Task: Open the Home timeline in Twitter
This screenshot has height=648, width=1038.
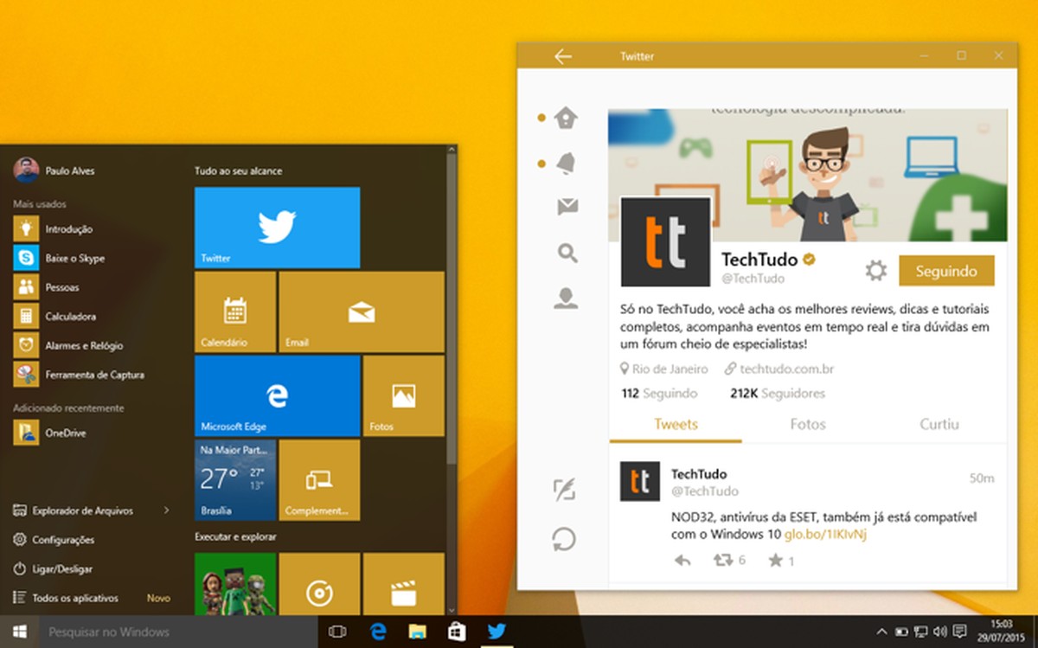Action: coord(565,118)
